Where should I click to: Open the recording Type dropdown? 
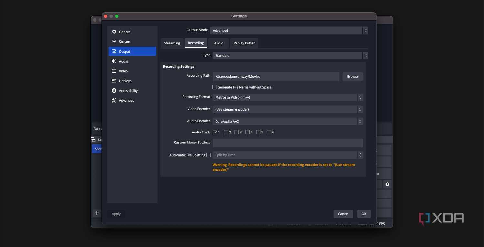tap(290, 55)
